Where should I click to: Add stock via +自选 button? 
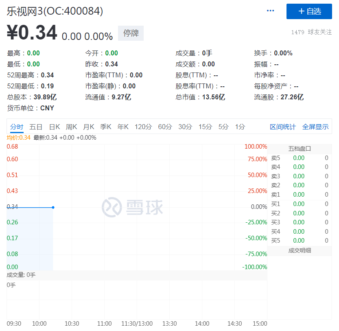click(x=309, y=11)
